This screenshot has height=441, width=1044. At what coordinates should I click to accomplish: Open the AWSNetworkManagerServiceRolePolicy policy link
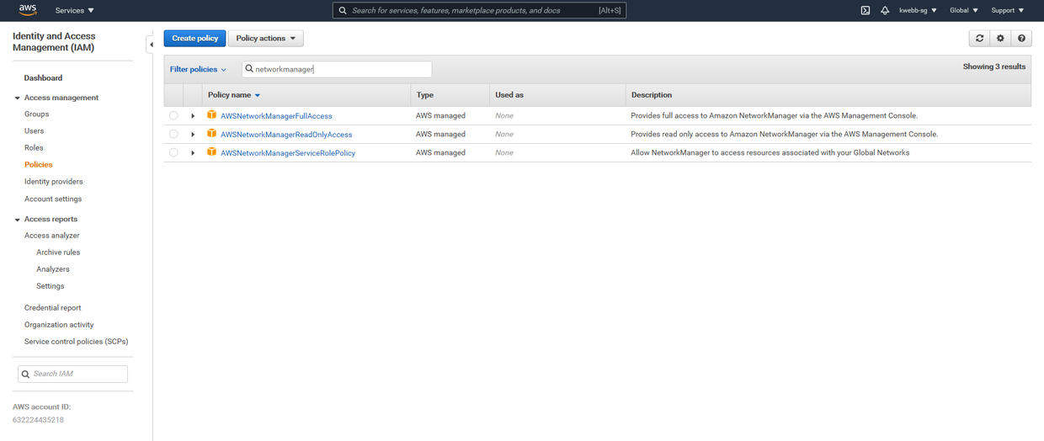[288, 153]
